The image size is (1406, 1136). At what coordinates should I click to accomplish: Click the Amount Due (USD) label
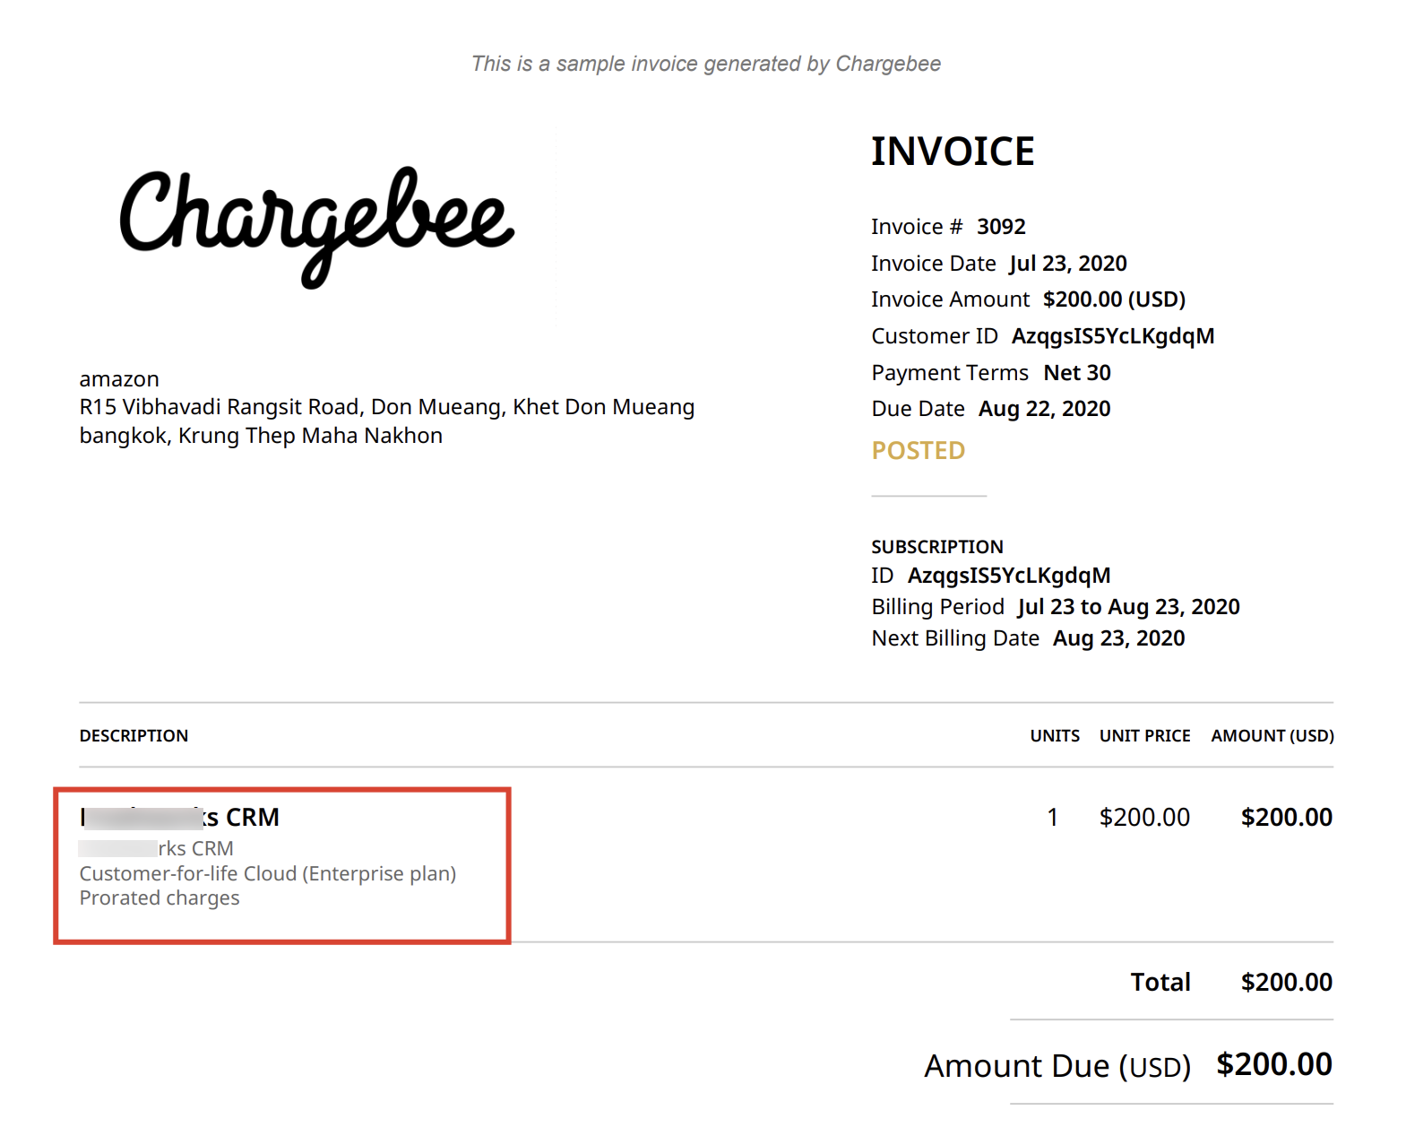pos(1057,1066)
